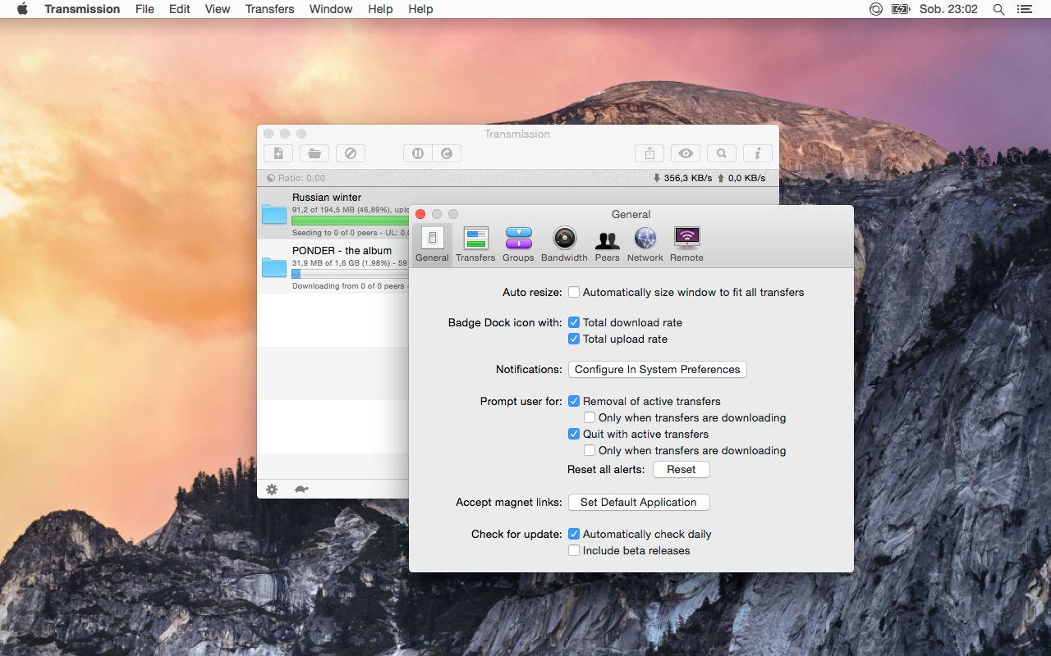The width and height of the screenshot is (1051, 656).
Task: Check 'Only when downloading' under Quit option
Action: (590, 450)
